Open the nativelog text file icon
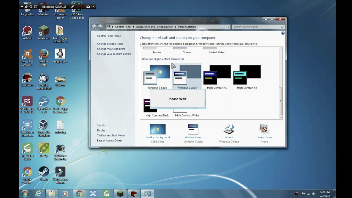Image resolution: width=352 pixels, height=198 pixels. point(60,127)
